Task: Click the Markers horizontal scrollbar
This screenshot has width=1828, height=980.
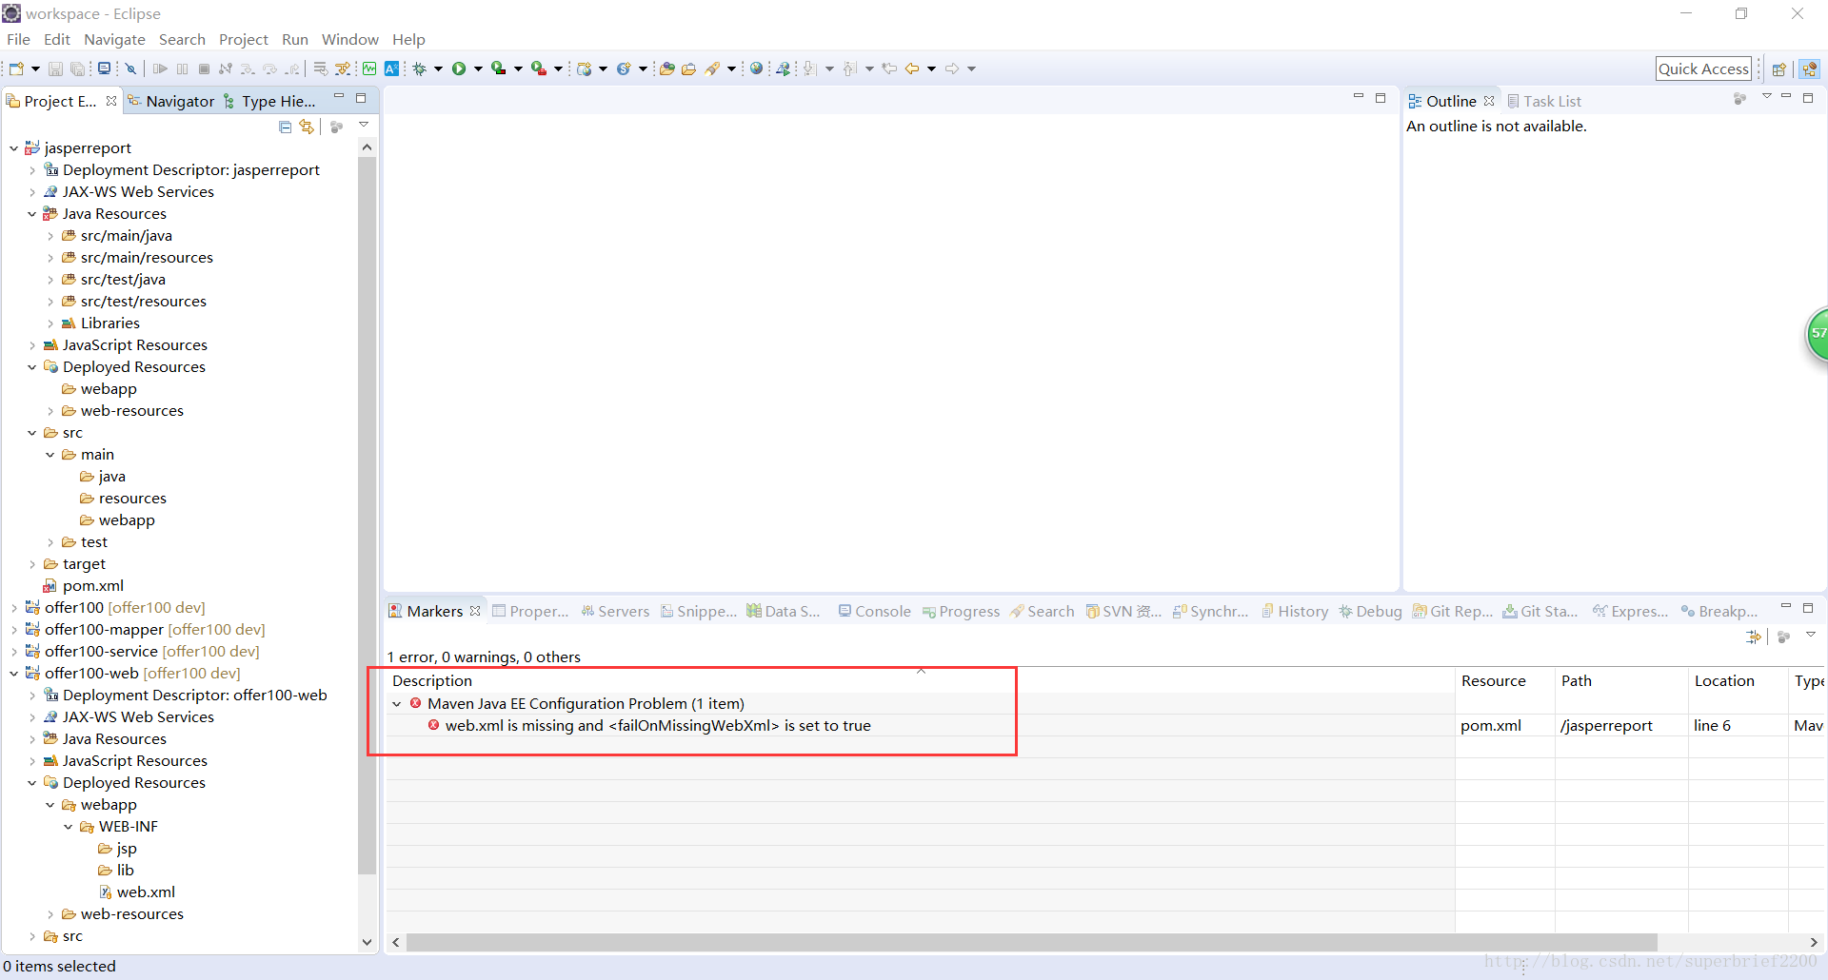Action: tap(1032, 942)
